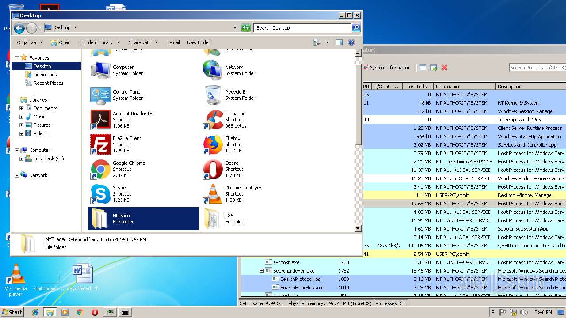Open Include in library menu
This screenshot has height=318, width=566.
[99, 42]
